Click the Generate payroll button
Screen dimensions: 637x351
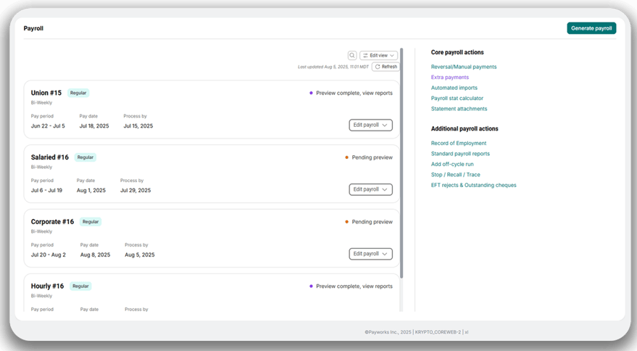591,28
